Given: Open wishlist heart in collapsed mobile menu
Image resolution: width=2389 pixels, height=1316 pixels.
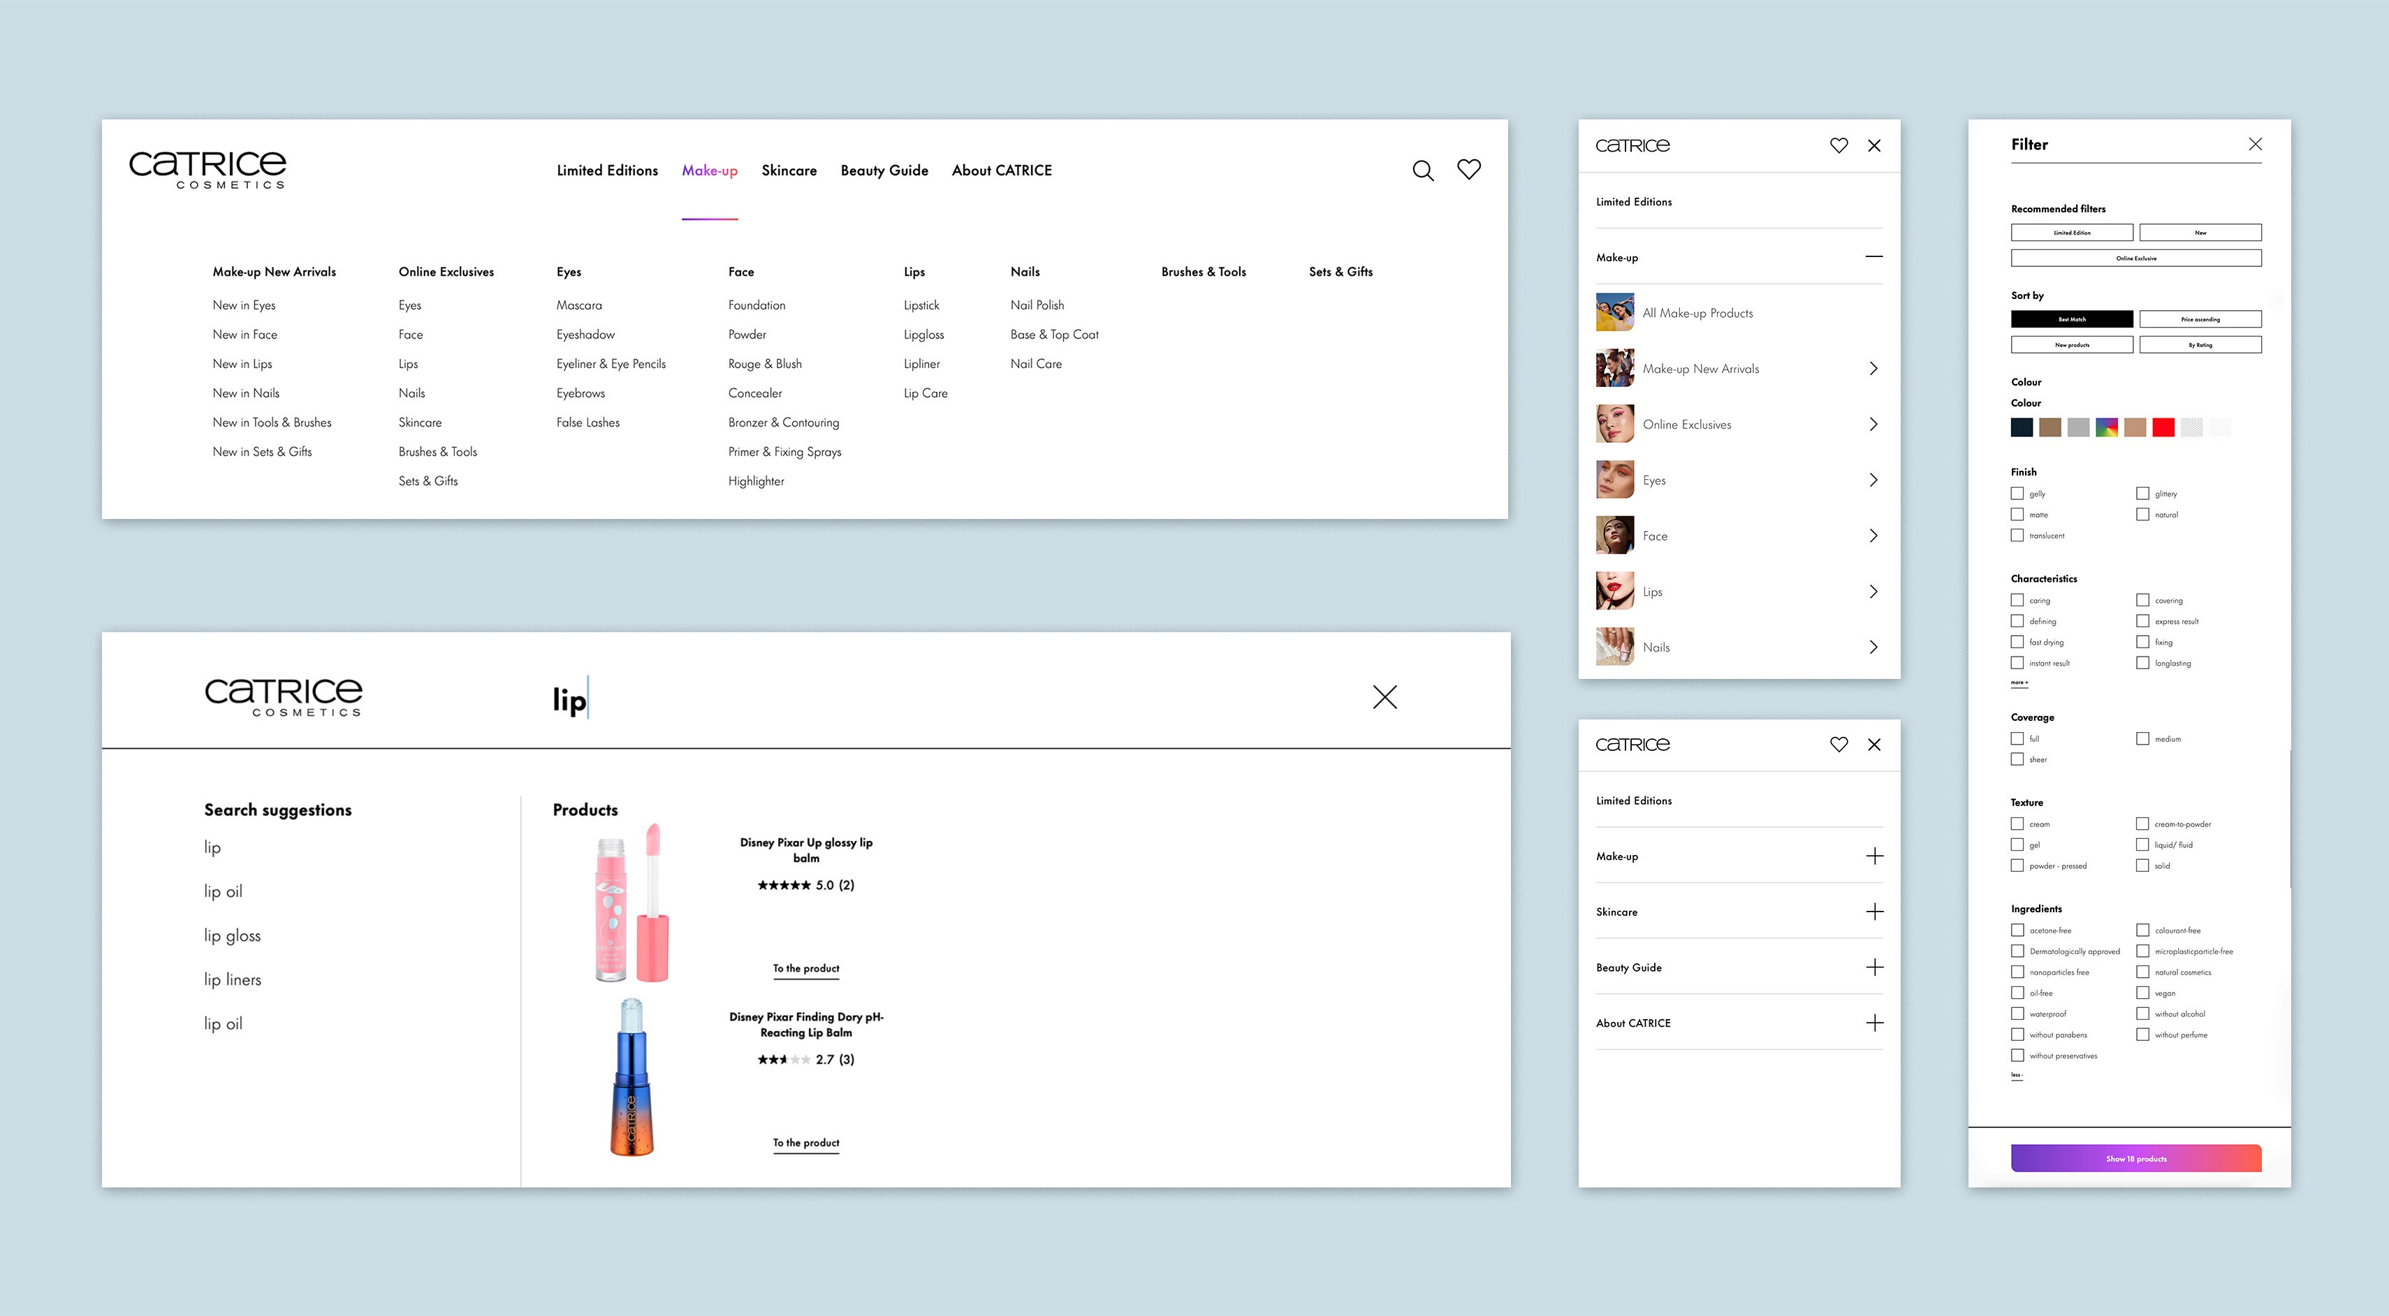Looking at the screenshot, I should click(1839, 745).
